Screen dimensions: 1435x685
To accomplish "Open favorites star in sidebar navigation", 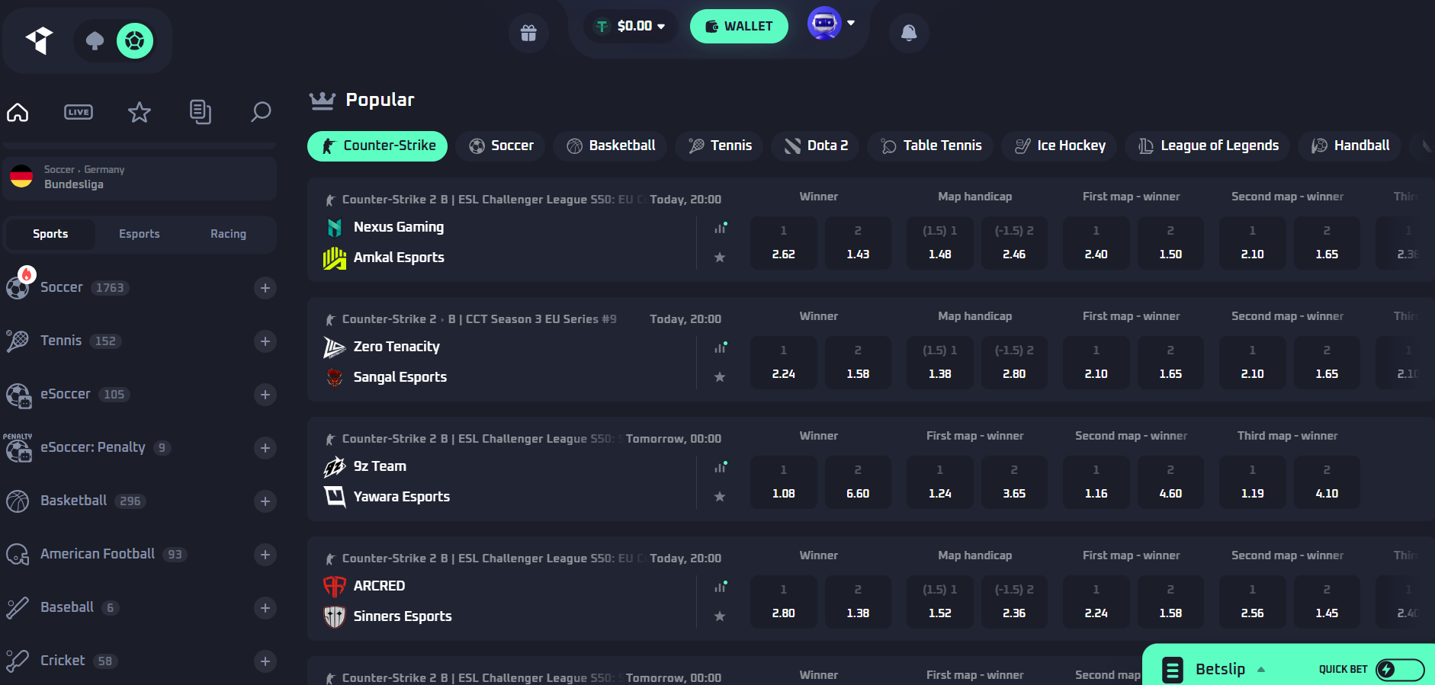I will point(139,113).
